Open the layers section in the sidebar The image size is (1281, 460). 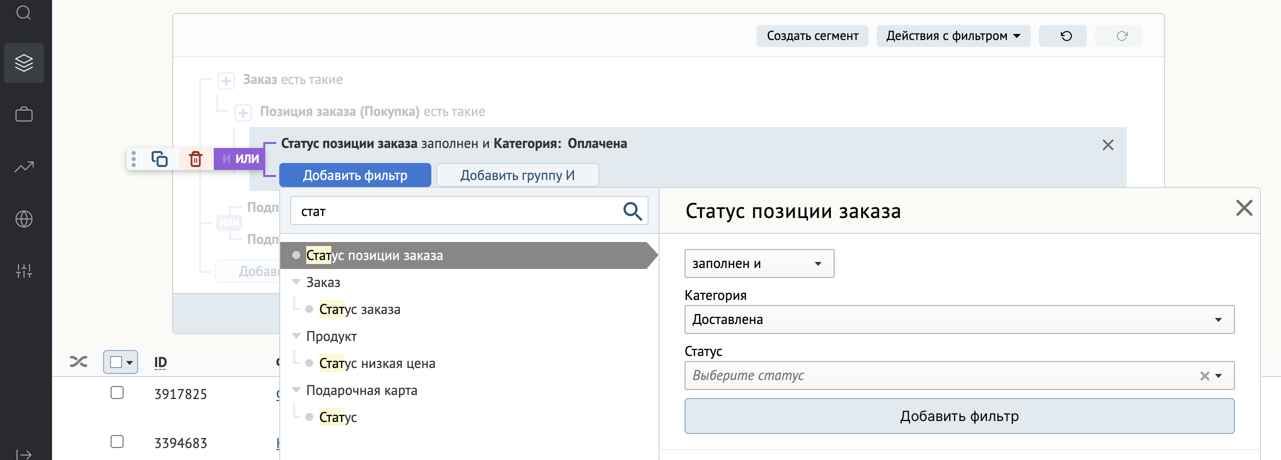tap(24, 63)
